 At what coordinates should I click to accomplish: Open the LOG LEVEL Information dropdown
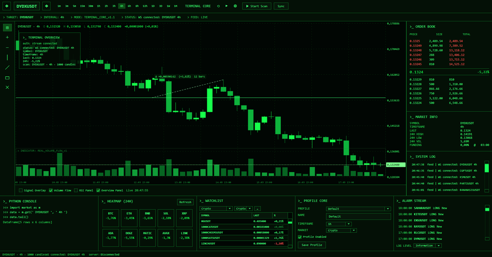[x=427, y=246]
